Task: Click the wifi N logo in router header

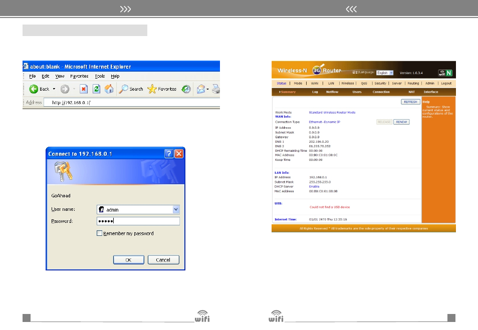Action: [445, 73]
